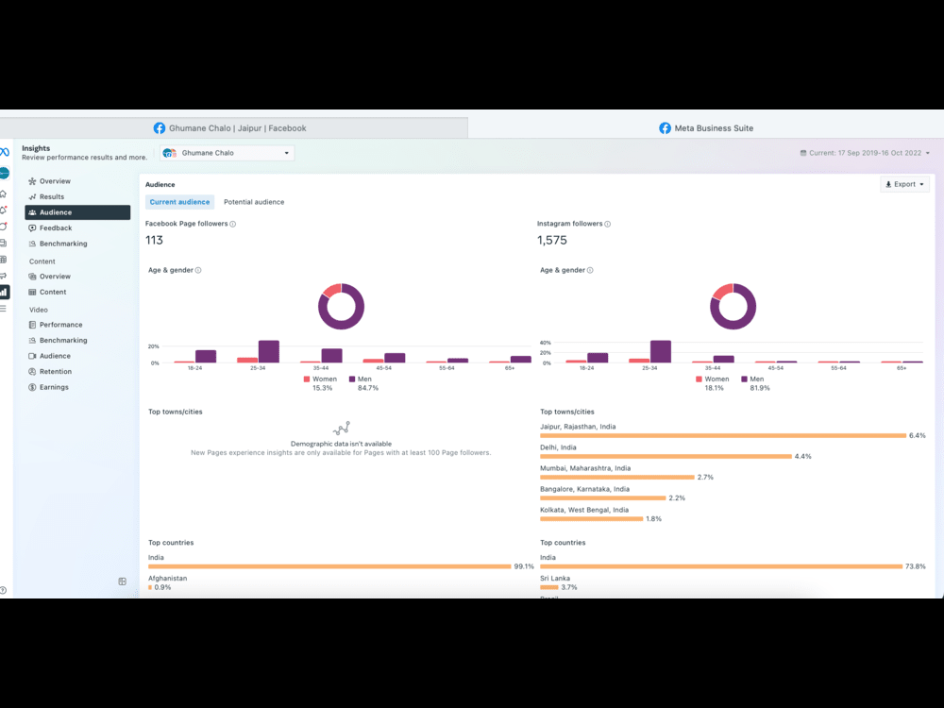
Task: Open the notifications bell icon
Action: (x=3, y=211)
